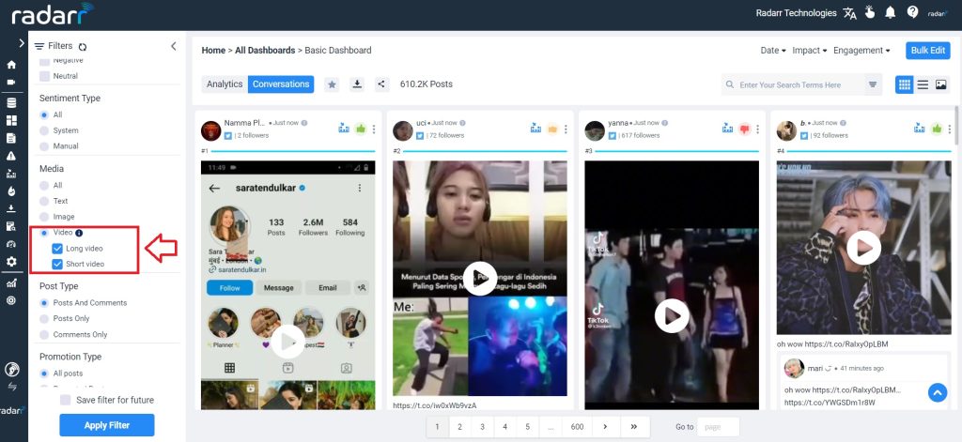Switch to the Analytics tab
Screen dimensions: 962x442
tap(225, 84)
